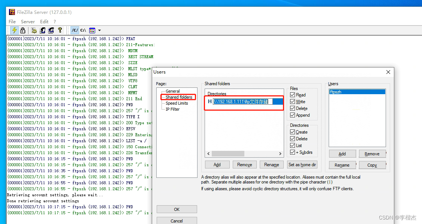Select the /C/ path display icon
Screen dimensions: 422x224
coord(75,30)
